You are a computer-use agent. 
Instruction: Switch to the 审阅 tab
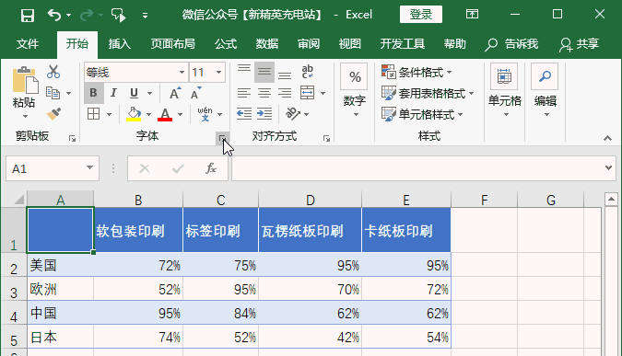(309, 43)
